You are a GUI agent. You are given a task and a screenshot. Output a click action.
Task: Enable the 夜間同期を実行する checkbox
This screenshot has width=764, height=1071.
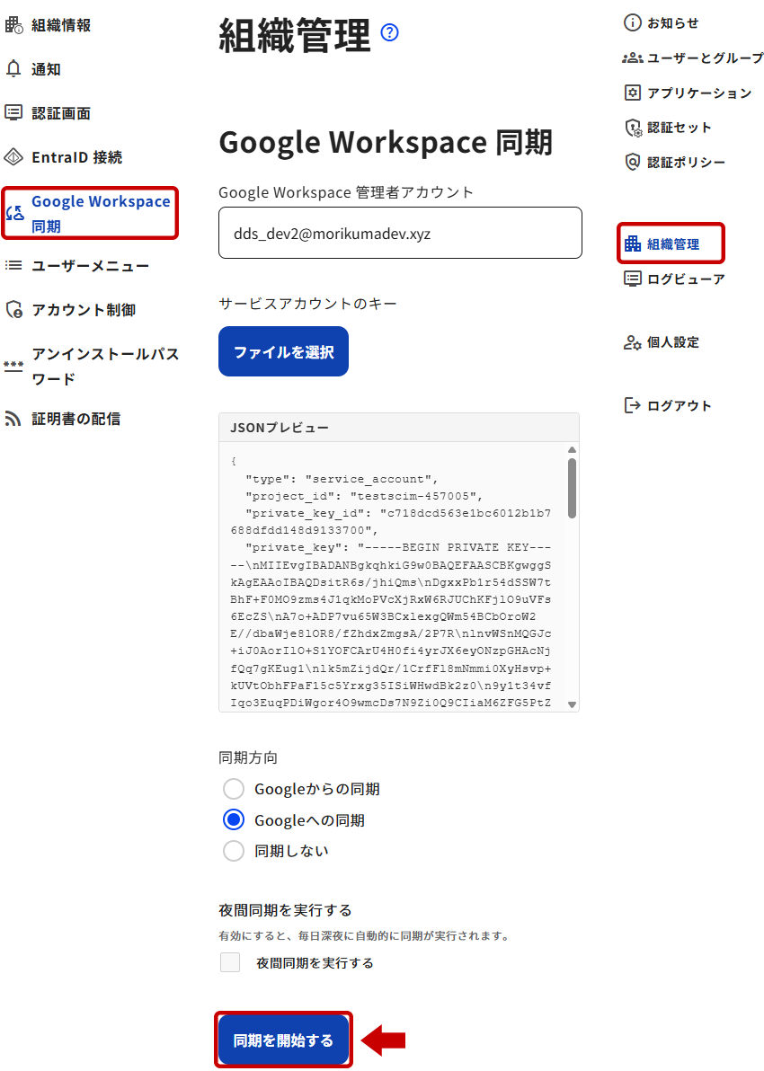tap(230, 962)
